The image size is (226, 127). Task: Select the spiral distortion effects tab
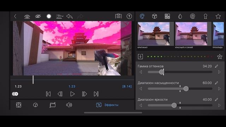coord(192,16)
